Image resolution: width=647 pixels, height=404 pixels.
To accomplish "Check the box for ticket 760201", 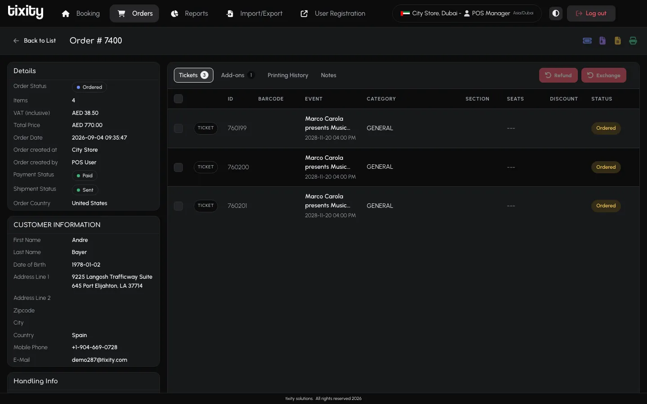I will pyautogui.click(x=178, y=206).
